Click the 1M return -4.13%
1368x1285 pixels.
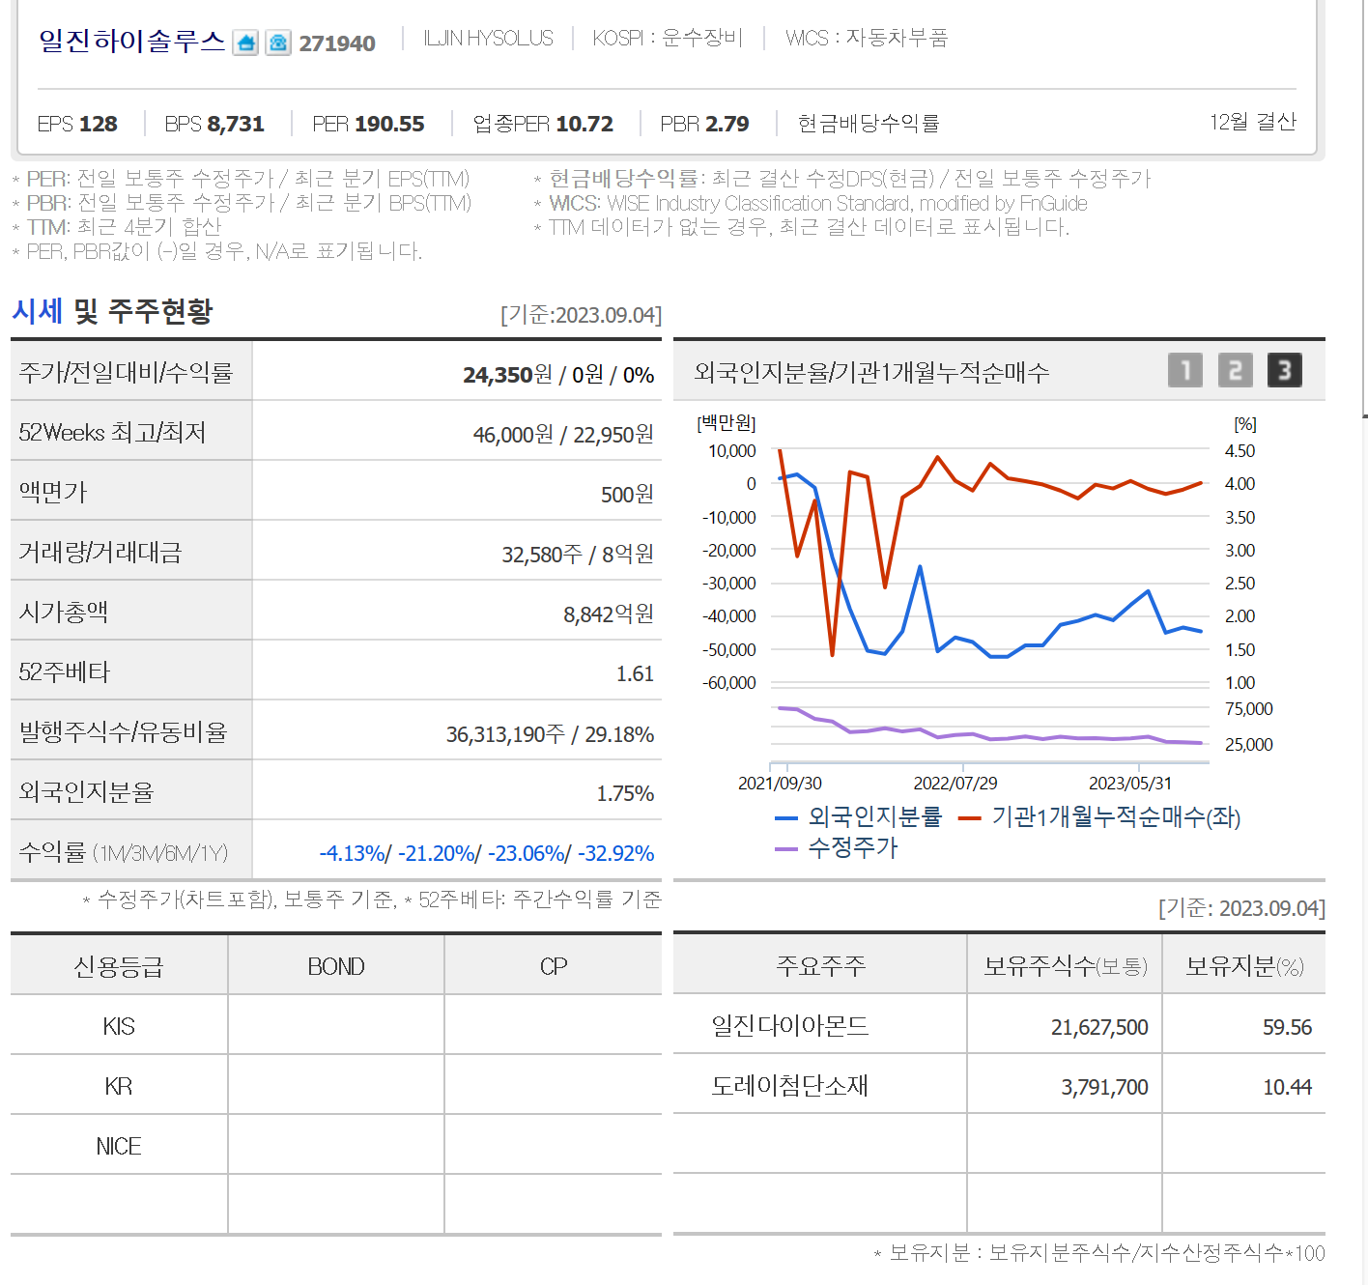point(353,854)
